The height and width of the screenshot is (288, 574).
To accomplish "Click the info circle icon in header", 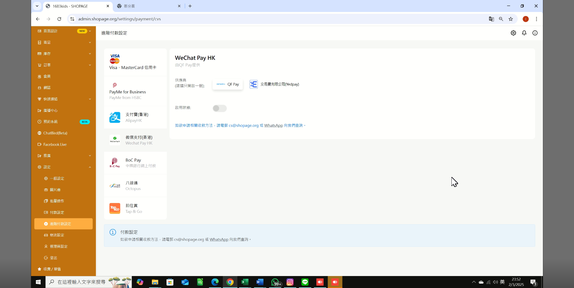I will (x=535, y=33).
